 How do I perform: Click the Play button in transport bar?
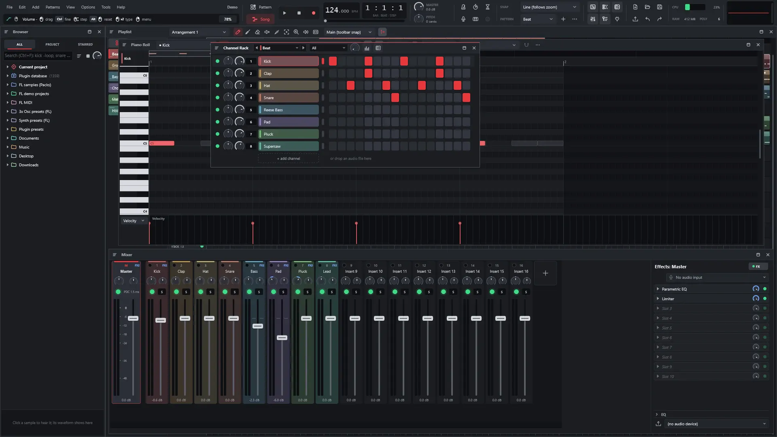(284, 13)
